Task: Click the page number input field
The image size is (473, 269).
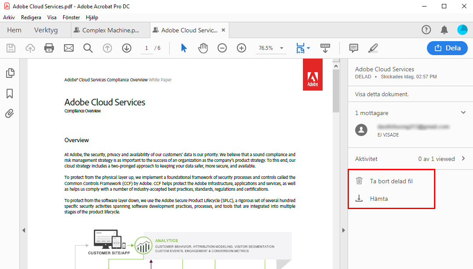Action: point(146,48)
